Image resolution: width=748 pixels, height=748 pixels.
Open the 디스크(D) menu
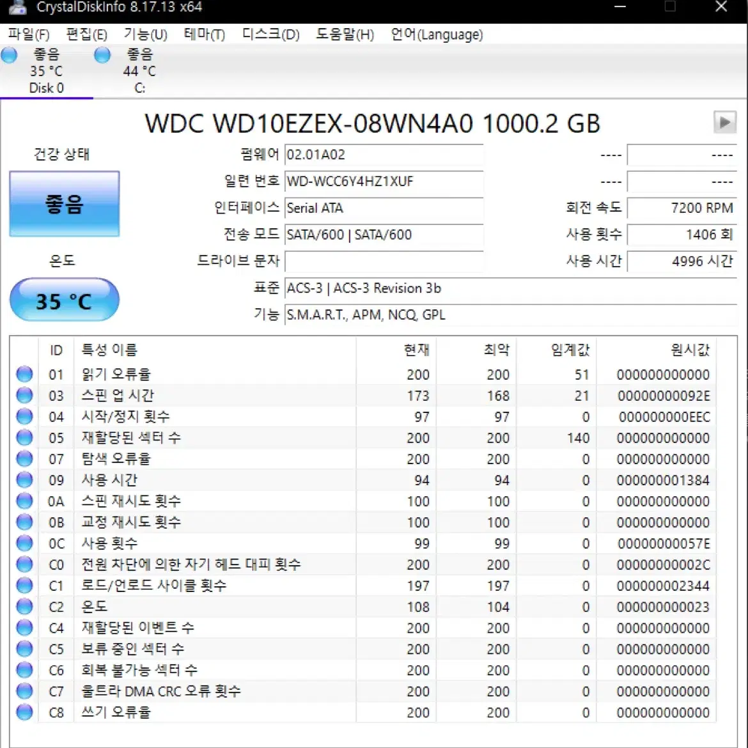coord(270,35)
